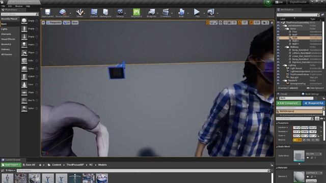Click the World Outliner search magnifier icon
This screenshot has width=326, height=183.
click(318, 15)
